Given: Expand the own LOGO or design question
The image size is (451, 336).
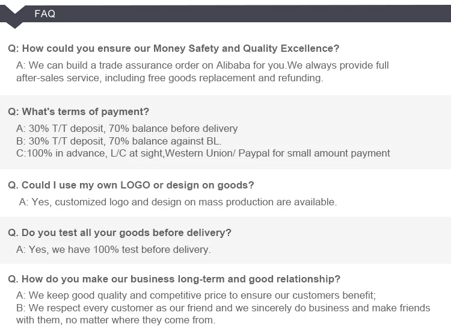Looking at the screenshot, I should coord(130,185).
